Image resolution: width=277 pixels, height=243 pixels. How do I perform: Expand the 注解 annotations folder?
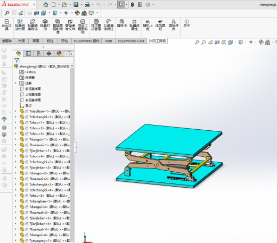pyautogui.click(x=15, y=83)
